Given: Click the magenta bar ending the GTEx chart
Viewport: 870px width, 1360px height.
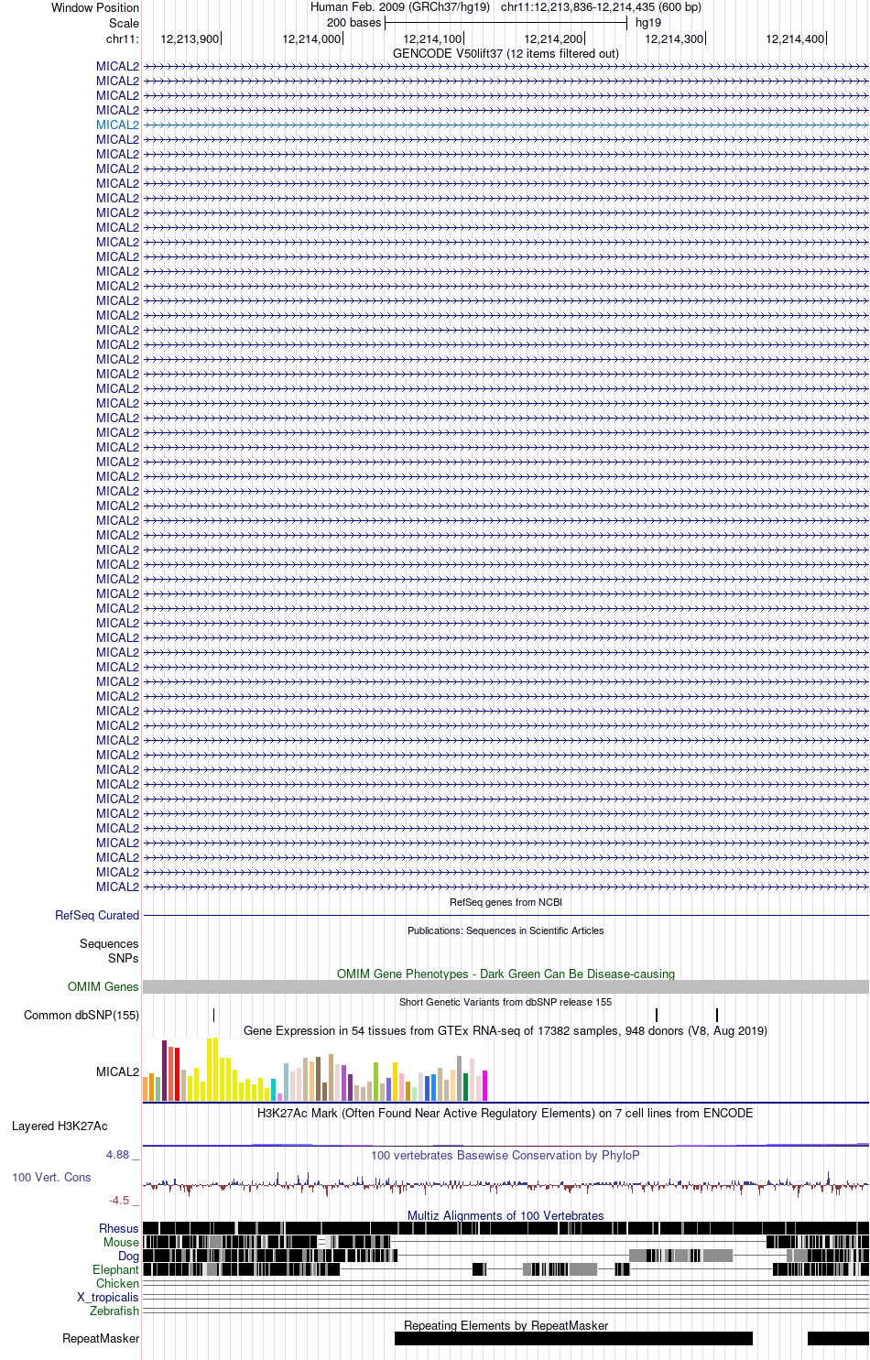Looking at the screenshot, I should pyautogui.click(x=484, y=1085).
